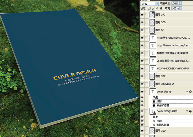
Task: Click the lock transparent pixels icon
Action: click(149, 8)
